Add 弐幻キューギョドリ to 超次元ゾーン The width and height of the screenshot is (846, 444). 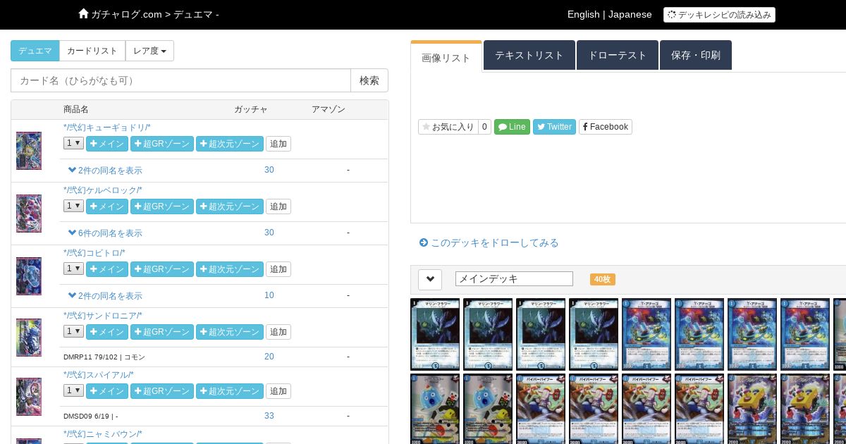(x=230, y=144)
